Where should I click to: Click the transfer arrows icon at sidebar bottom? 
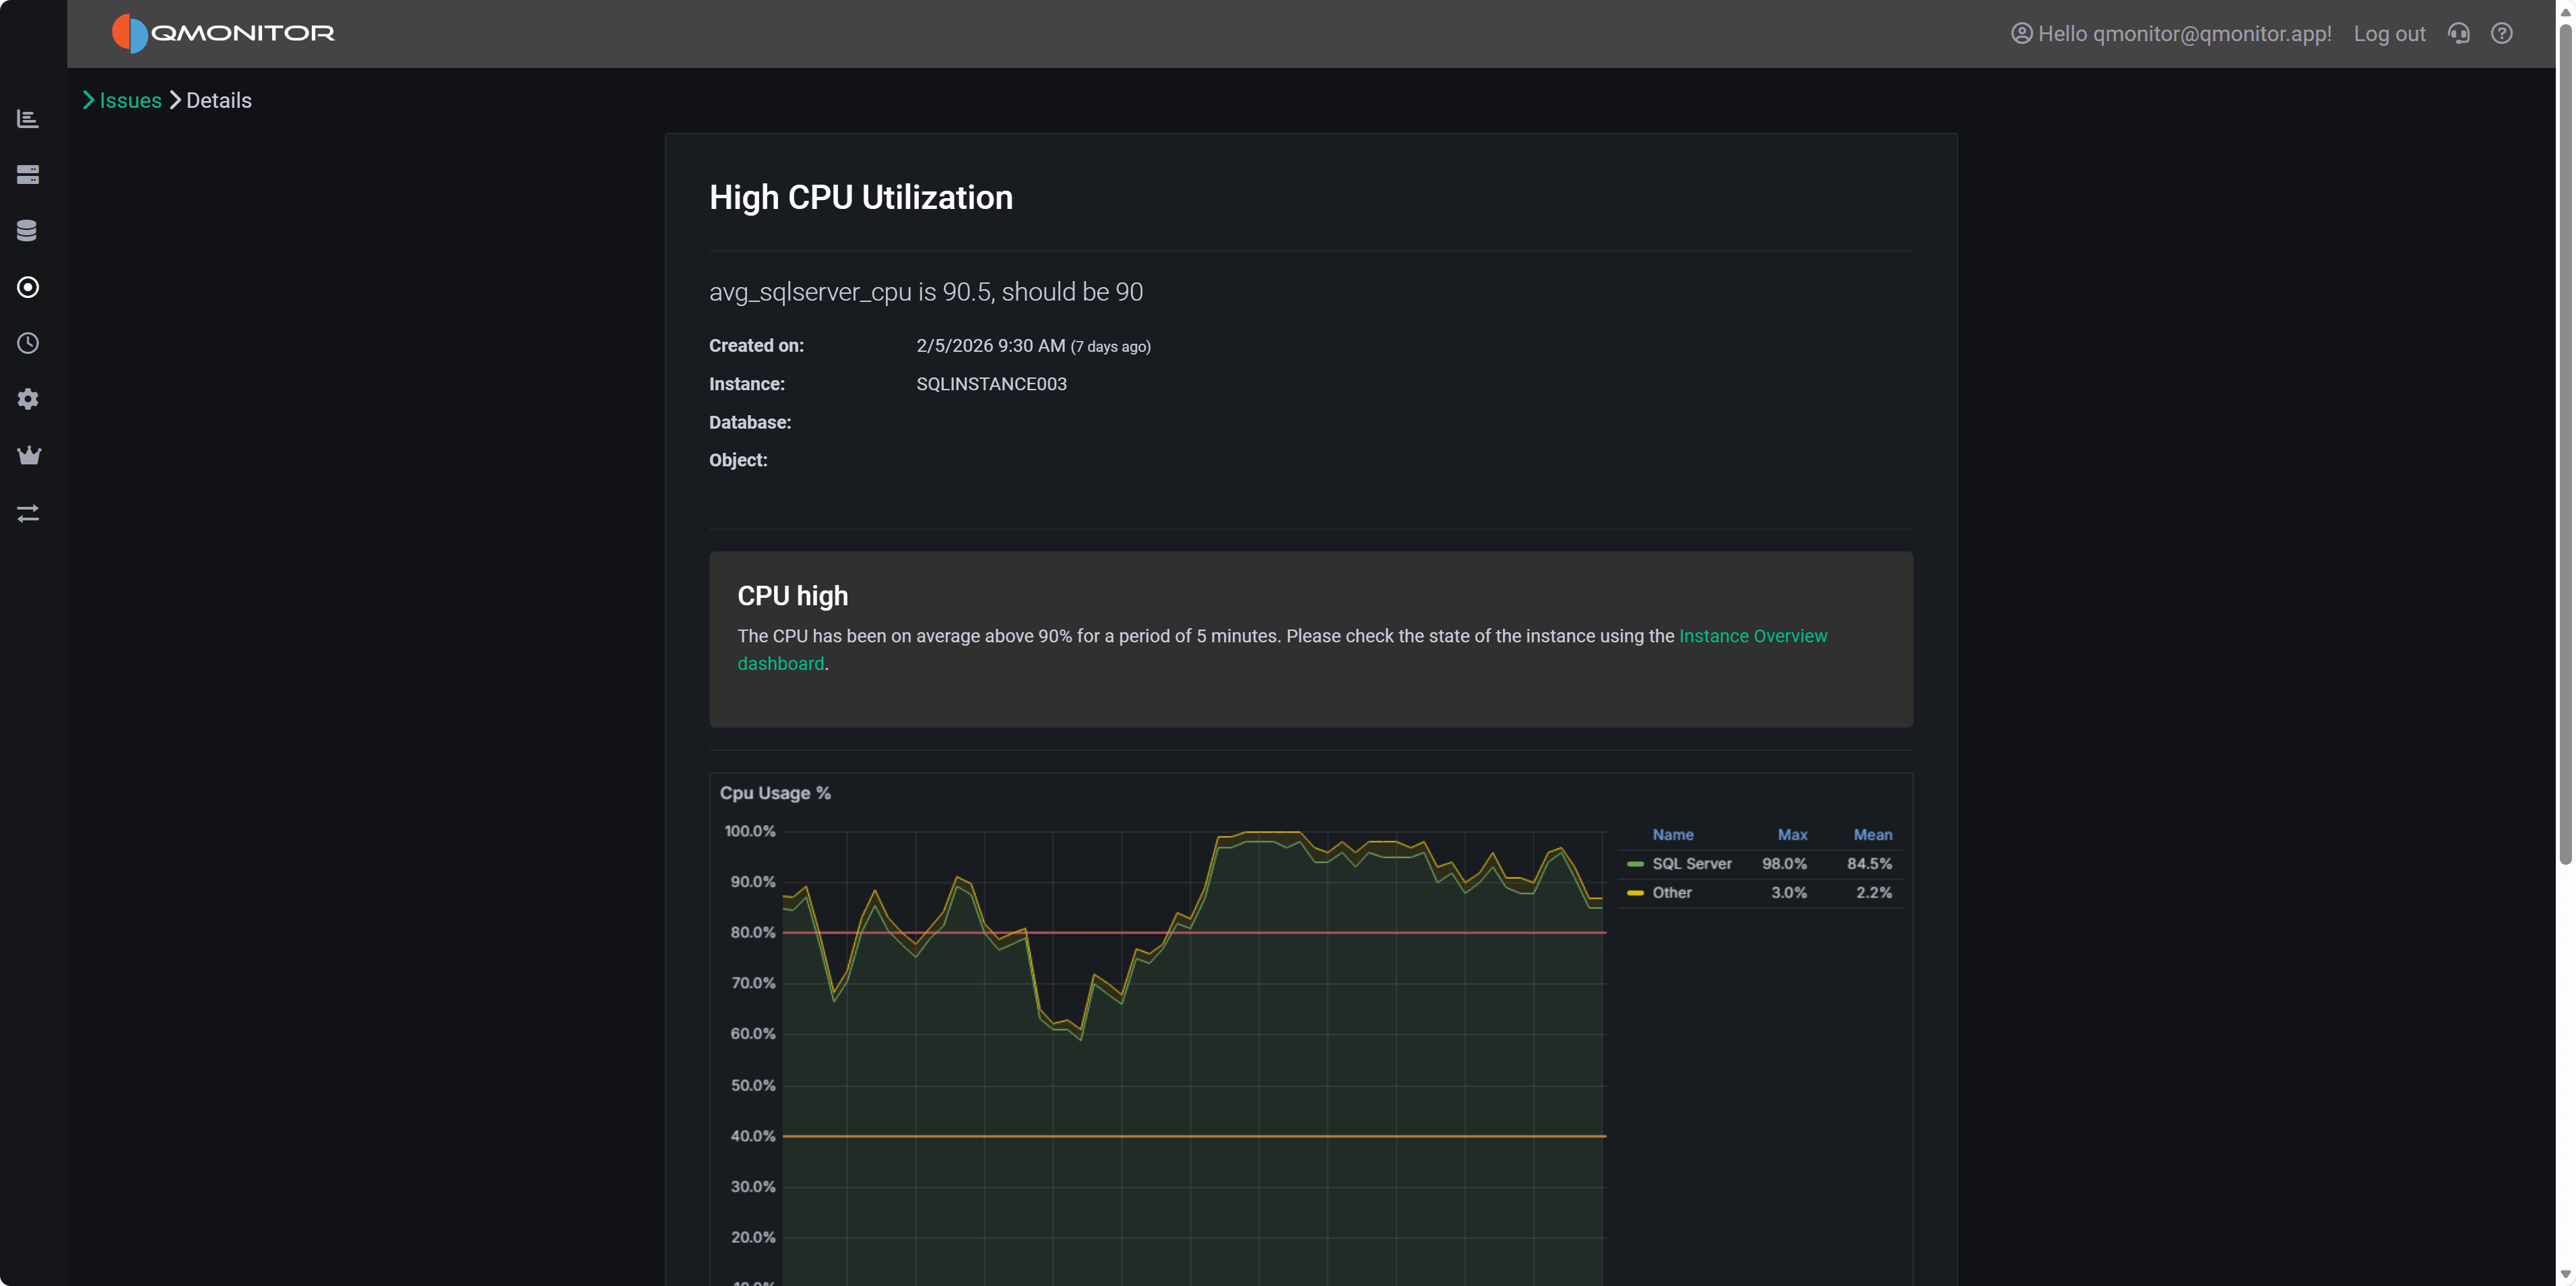click(28, 514)
